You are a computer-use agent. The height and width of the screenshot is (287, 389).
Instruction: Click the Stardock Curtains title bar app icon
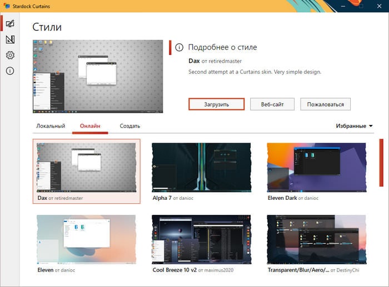[7, 6]
